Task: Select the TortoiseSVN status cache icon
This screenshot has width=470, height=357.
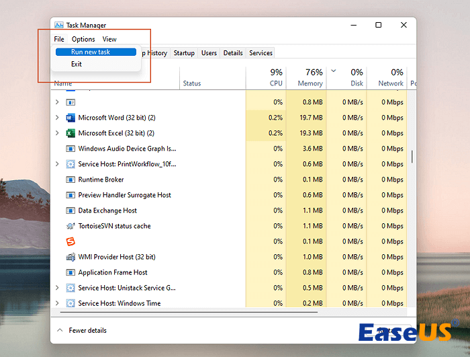Action: click(70, 227)
